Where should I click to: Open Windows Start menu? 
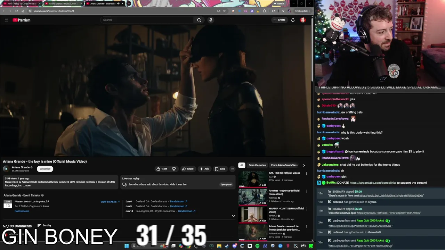(x=126, y=246)
